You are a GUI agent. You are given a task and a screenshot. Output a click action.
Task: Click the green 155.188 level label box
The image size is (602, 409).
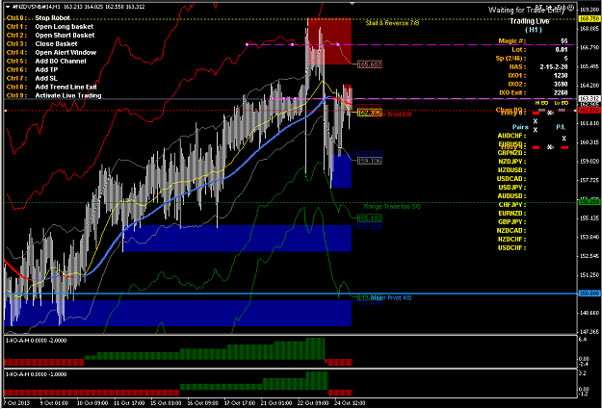[369, 218]
